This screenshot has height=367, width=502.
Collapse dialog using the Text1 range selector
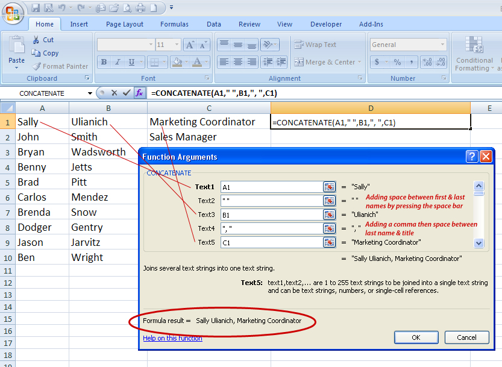click(x=329, y=187)
